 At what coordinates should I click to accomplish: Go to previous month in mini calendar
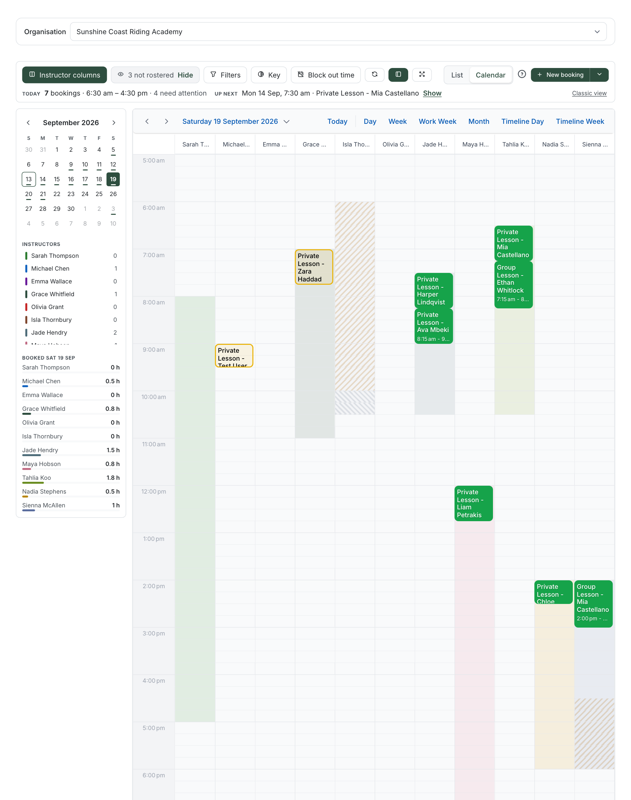[x=29, y=122]
